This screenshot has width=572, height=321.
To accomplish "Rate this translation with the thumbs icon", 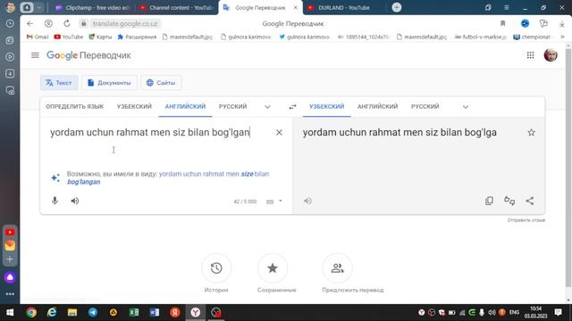I will (509, 201).
